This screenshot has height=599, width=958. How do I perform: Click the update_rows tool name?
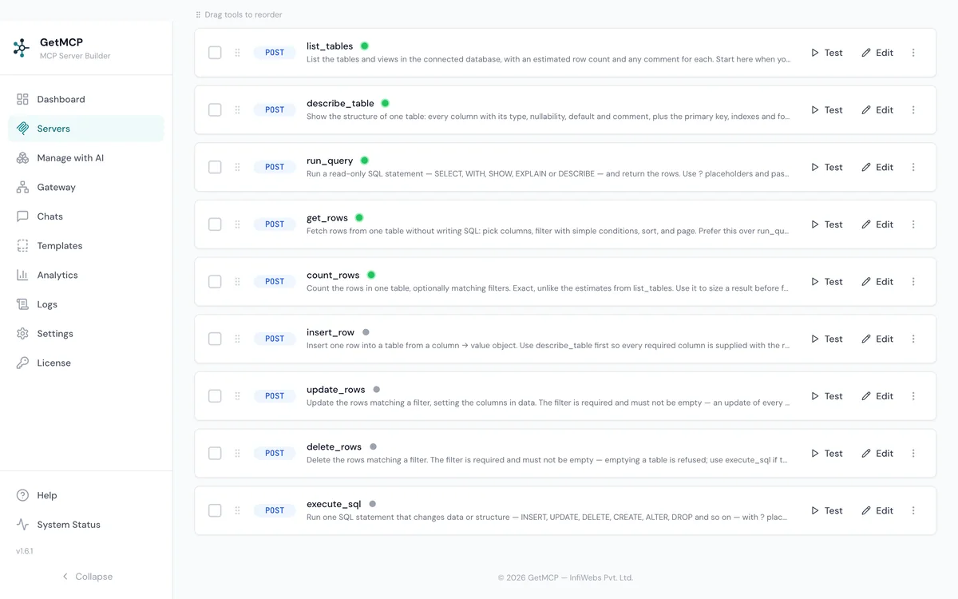coord(336,390)
